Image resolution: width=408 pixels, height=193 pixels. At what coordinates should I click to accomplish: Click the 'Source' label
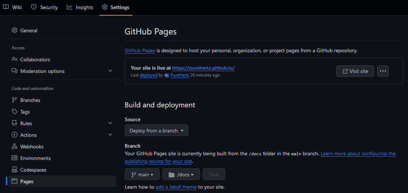(132, 119)
